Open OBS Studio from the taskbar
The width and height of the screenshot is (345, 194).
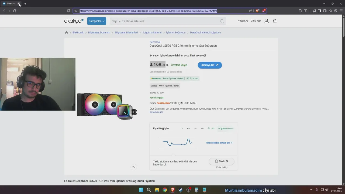tap(188, 190)
